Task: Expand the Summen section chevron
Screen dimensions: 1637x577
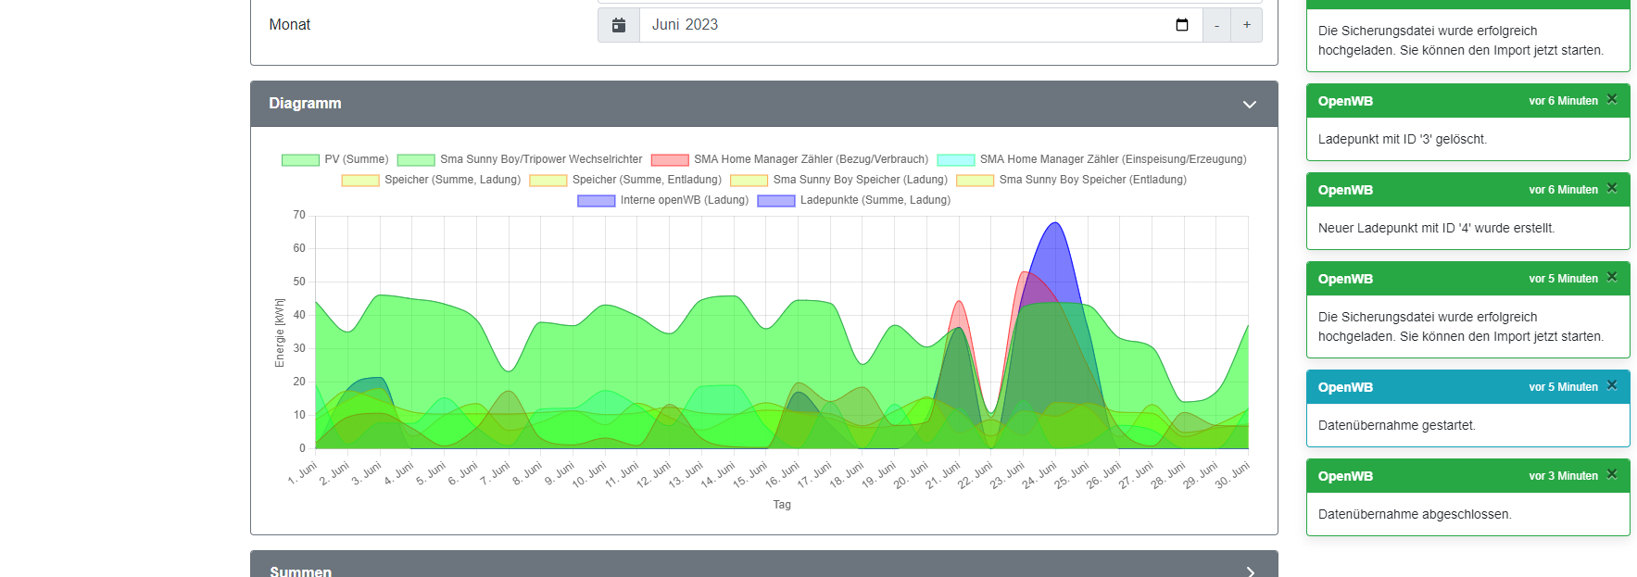Action: (1249, 571)
